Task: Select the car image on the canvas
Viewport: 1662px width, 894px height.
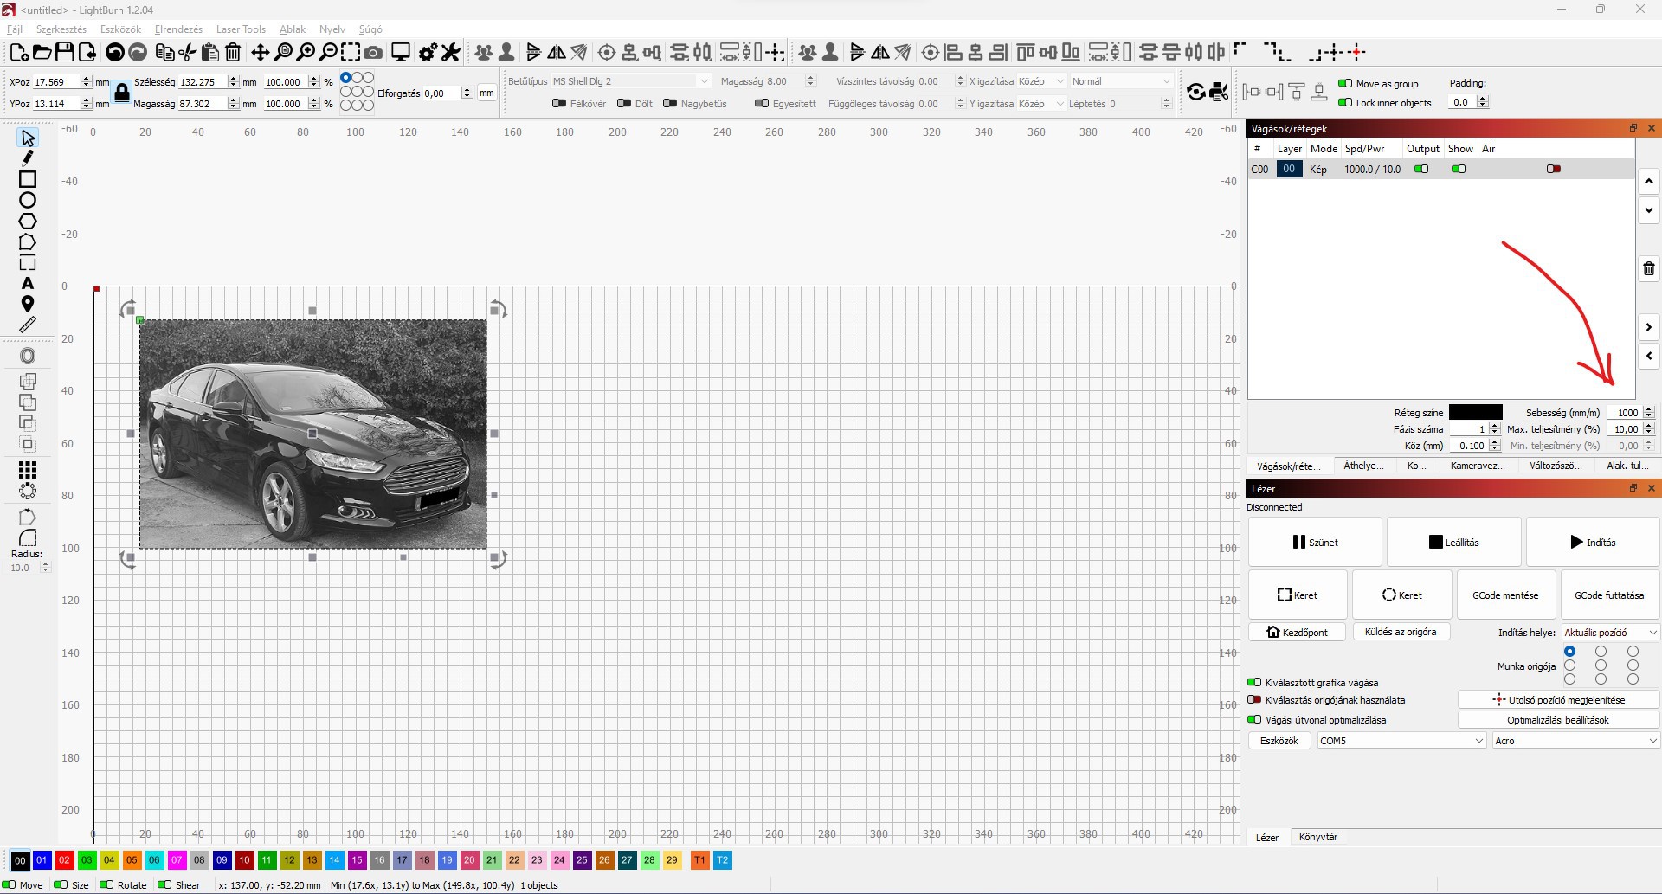Action: [x=313, y=434]
